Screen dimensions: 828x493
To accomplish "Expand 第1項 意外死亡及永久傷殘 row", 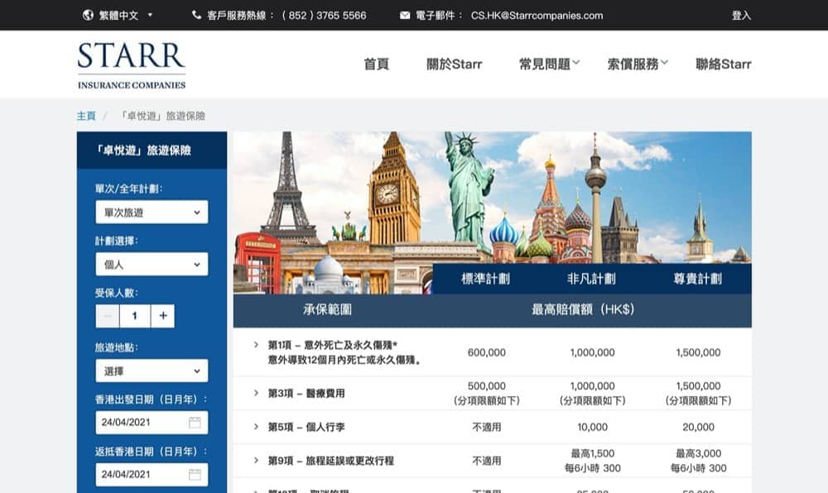I will tap(257, 344).
